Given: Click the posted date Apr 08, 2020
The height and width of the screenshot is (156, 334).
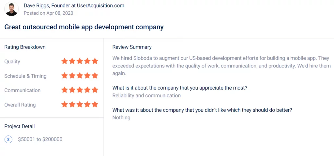Looking at the screenshot, I should pyautogui.click(x=60, y=13).
